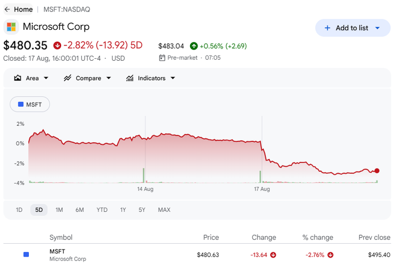Click the -4% y-axis label
This screenshot has height=273, width=398.
click(19, 183)
